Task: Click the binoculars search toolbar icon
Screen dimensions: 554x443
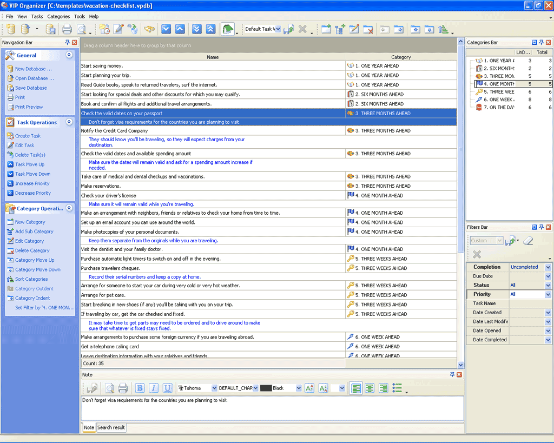Action: coord(149,29)
